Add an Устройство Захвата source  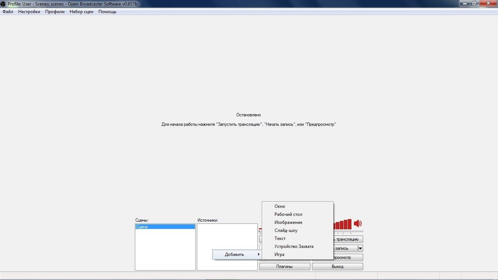297,246
